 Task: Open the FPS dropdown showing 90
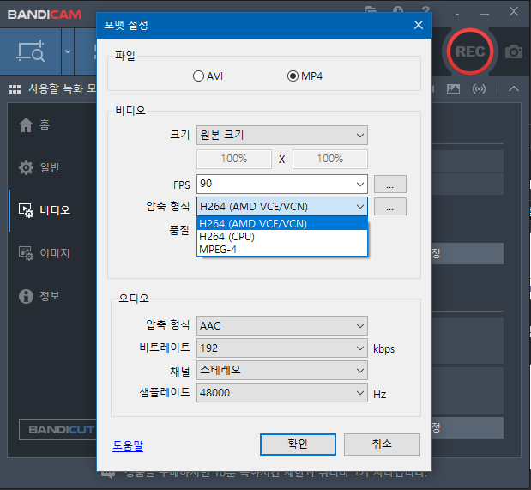(x=281, y=184)
